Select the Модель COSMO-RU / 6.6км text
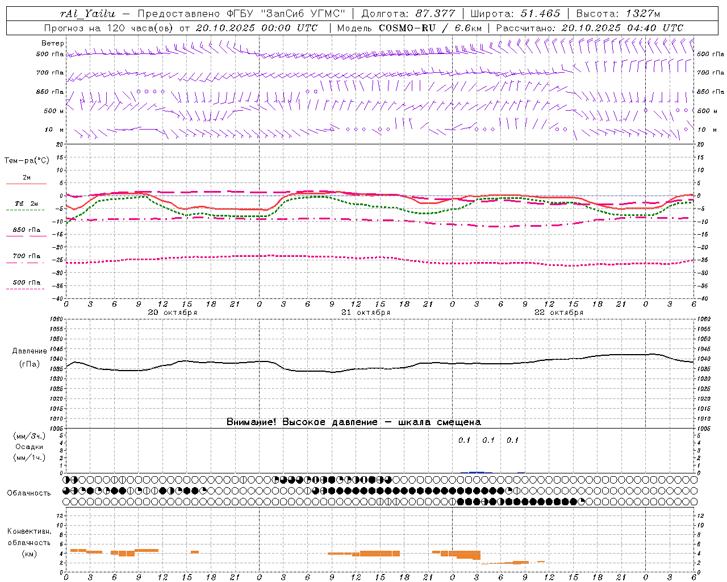The image size is (727, 582). [410, 28]
